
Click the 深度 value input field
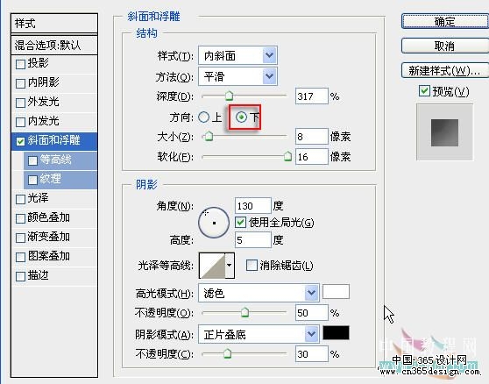[312, 96]
